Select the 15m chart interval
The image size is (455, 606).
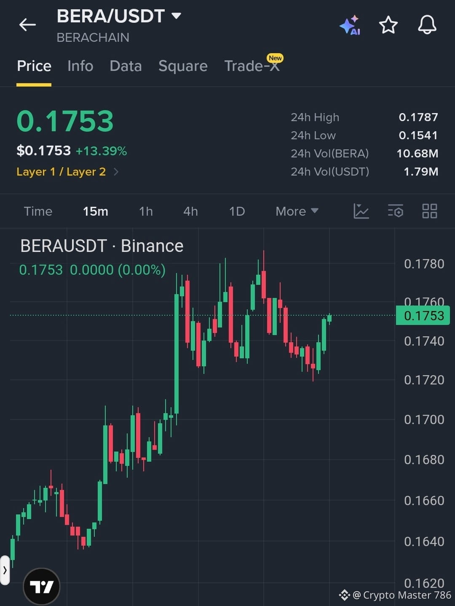point(95,211)
